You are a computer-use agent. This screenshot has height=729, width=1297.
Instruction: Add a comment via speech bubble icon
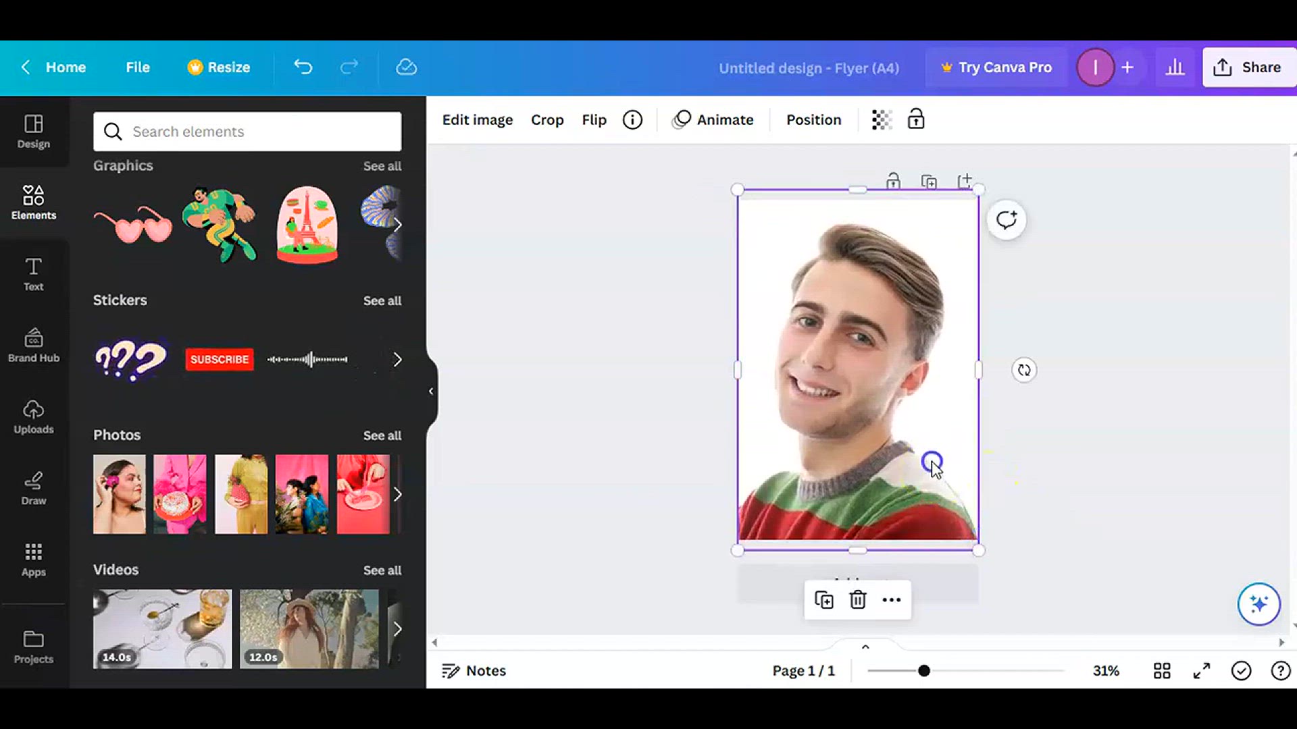1007,220
